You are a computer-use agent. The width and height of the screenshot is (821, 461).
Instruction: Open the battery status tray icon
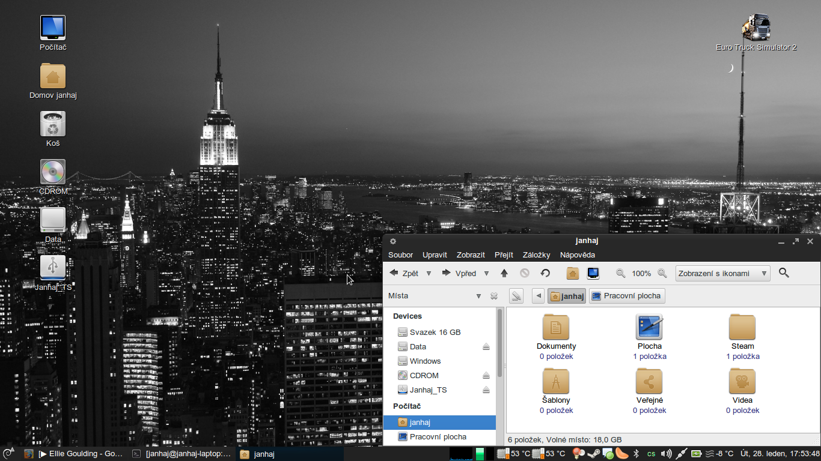(x=697, y=454)
